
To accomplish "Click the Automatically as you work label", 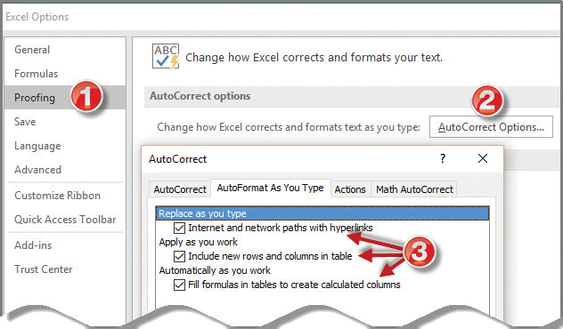I will tap(215, 270).
